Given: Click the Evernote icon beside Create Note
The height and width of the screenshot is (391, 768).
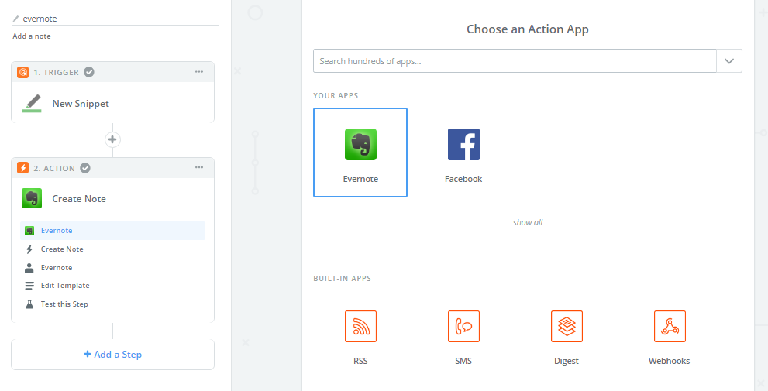Looking at the screenshot, I should pyautogui.click(x=32, y=199).
